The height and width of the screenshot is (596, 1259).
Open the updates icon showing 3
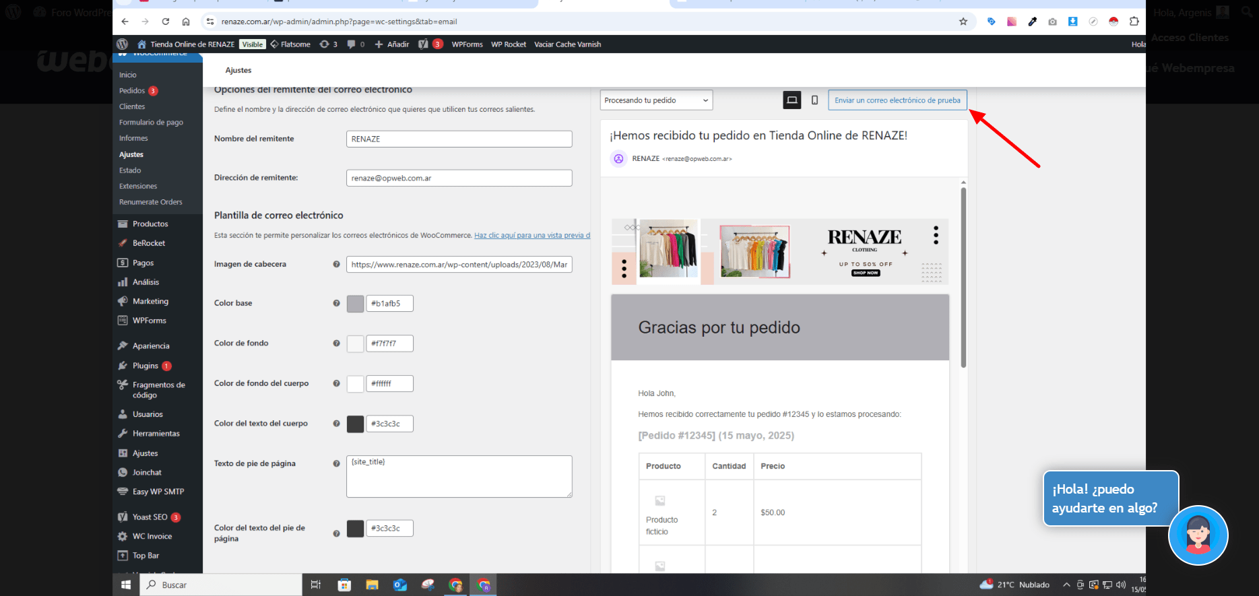click(x=329, y=44)
